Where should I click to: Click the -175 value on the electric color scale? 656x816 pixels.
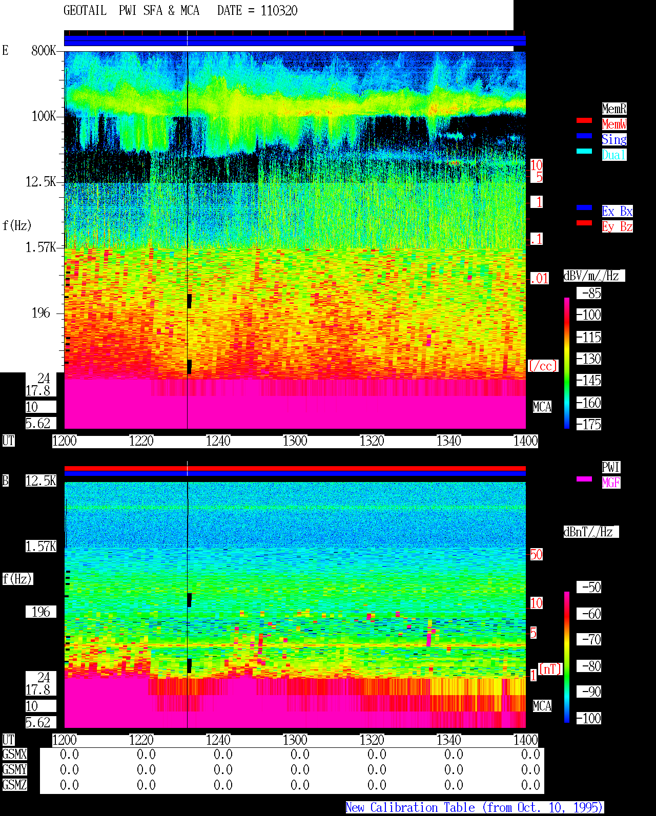tap(589, 424)
